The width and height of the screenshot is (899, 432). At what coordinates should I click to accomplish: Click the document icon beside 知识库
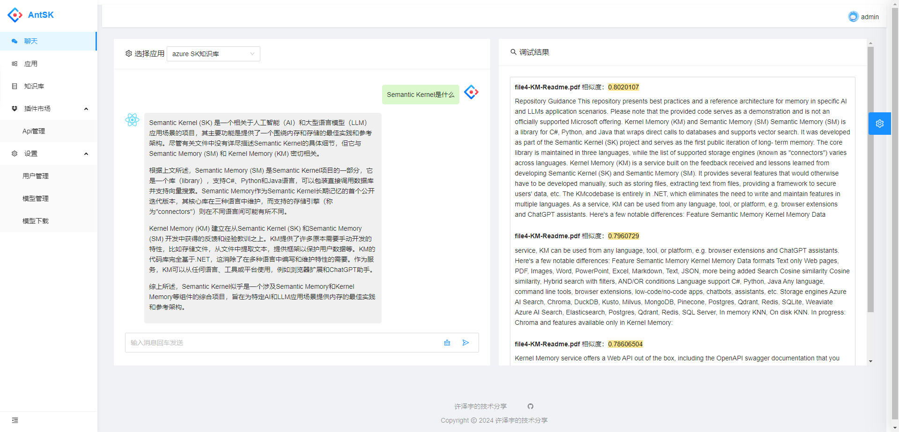15,86
